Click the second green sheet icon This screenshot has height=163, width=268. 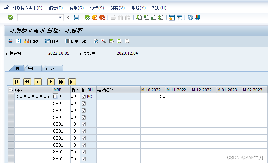click(x=119, y=41)
